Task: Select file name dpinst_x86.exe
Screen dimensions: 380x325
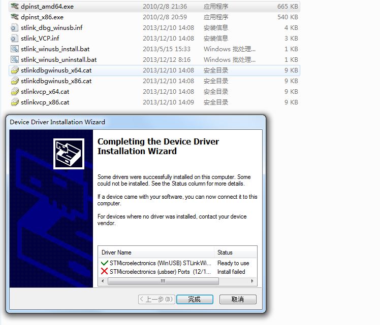Action: [x=42, y=17]
